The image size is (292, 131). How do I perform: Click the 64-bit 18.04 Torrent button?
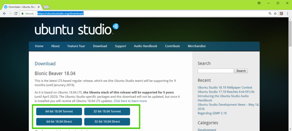point(59,112)
